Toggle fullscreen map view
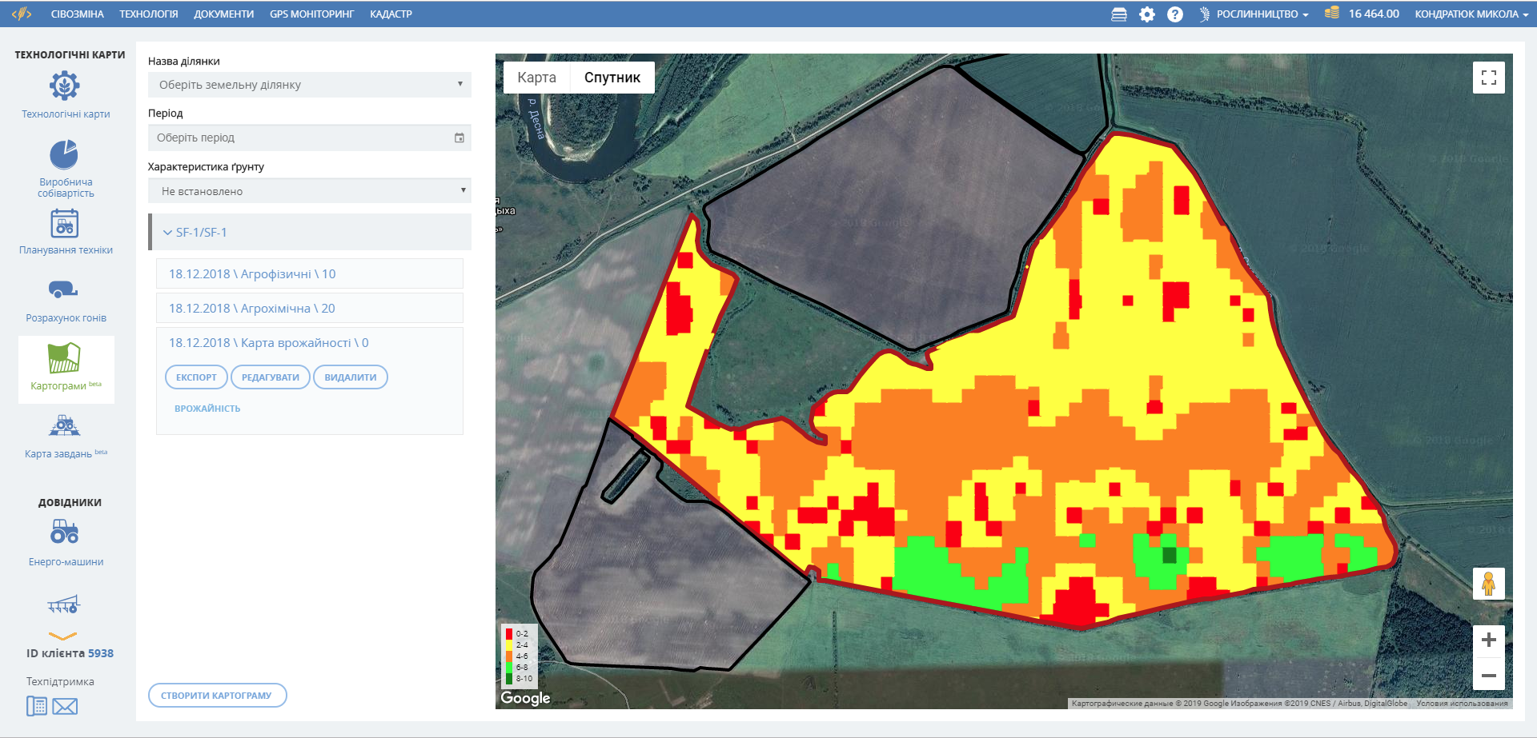Image resolution: width=1537 pixels, height=738 pixels. (x=1488, y=78)
